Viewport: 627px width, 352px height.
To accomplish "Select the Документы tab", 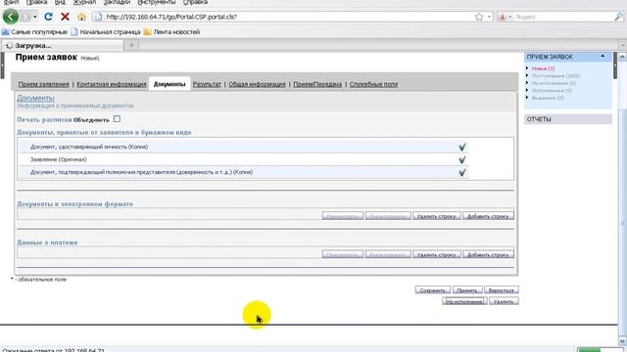I will click(169, 84).
